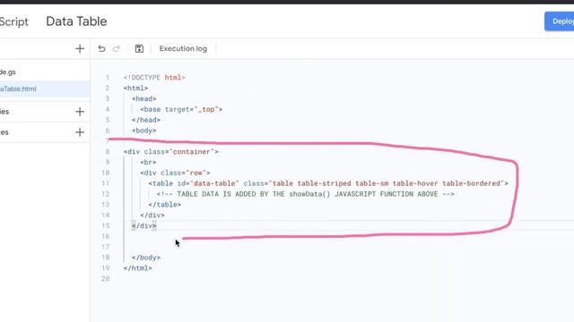Image resolution: width=574 pixels, height=322 pixels.
Task: Click line number 16 in the gutter
Action: point(106,236)
